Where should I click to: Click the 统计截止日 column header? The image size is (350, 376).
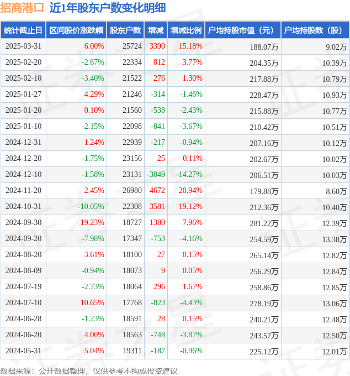point(23,30)
